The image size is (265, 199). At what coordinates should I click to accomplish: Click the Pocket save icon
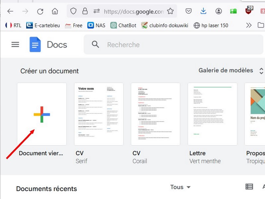click(188, 11)
